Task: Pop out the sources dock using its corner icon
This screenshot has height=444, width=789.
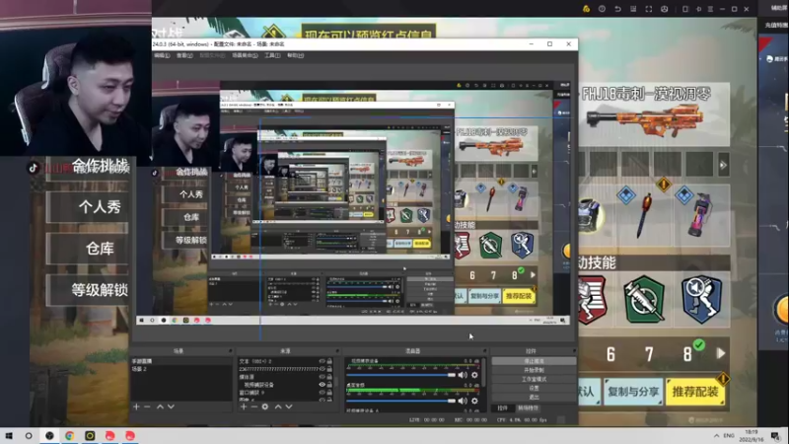Action: tap(337, 351)
